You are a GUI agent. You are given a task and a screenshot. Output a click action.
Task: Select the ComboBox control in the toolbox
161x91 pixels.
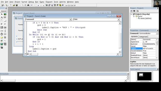(2, 28)
